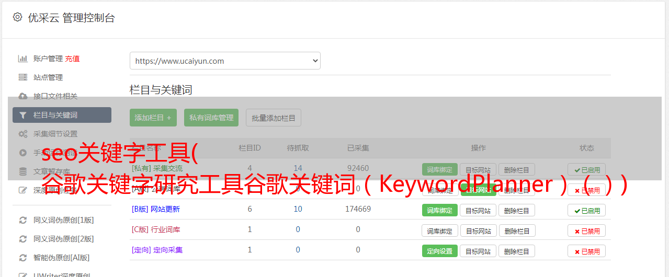Screen dimensions: 669x277
Task: Toggle the 已启用 status for 采集交流
Action: 587,169
